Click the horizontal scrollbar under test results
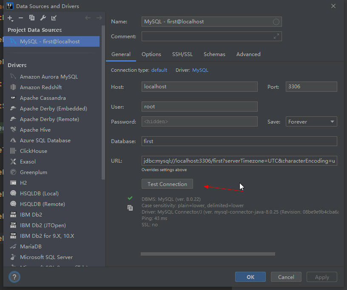 click(208, 254)
